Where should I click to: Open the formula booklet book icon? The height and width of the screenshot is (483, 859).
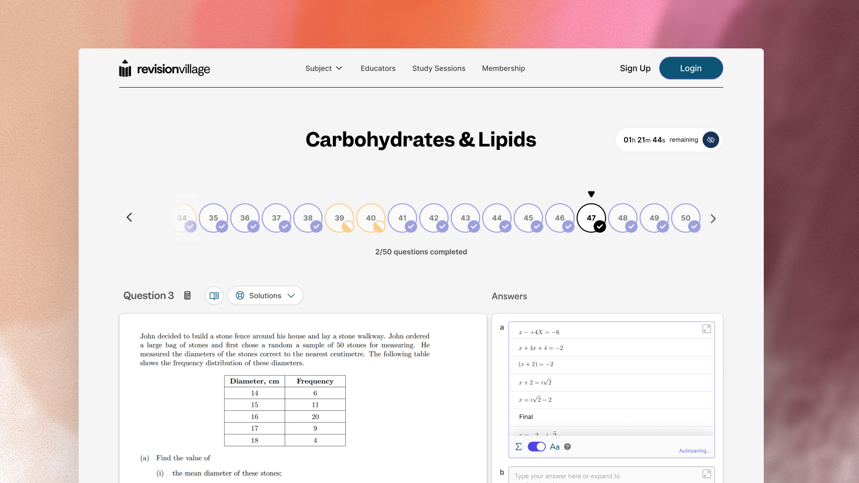pos(214,296)
